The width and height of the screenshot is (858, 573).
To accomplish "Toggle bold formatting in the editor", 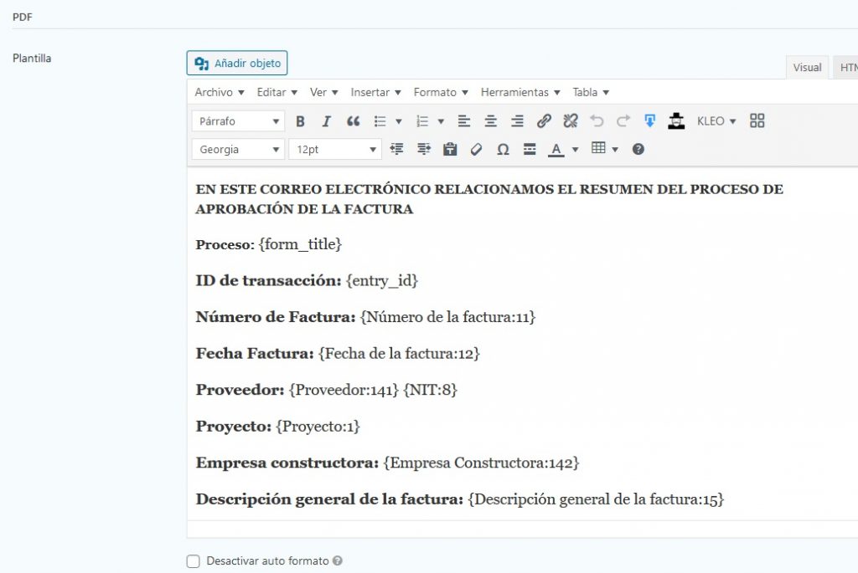I will [300, 121].
